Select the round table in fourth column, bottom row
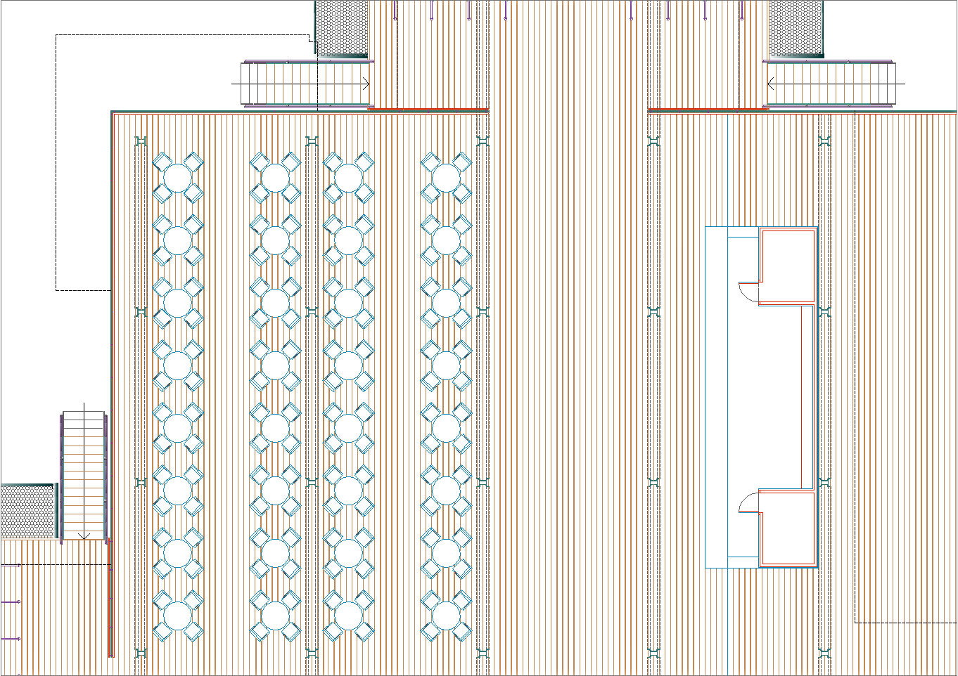This screenshot has height=676, width=958. (446, 616)
